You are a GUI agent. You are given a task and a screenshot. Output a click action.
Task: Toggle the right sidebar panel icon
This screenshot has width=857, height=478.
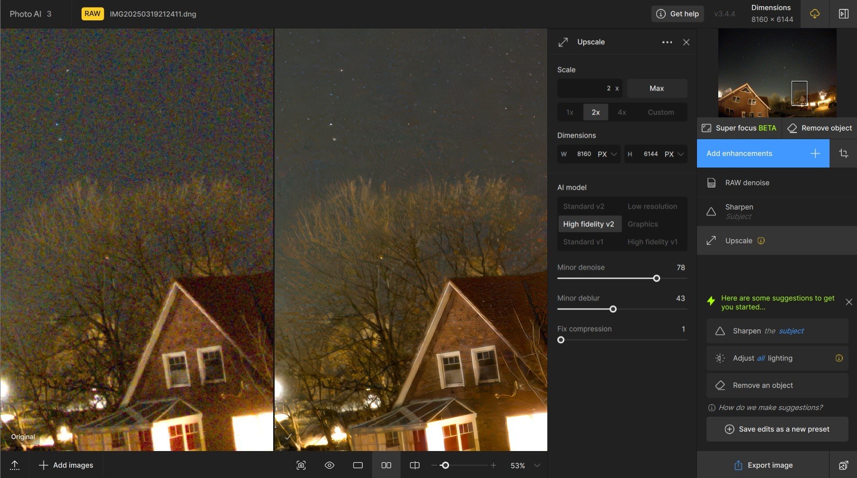[x=843, y=14]
